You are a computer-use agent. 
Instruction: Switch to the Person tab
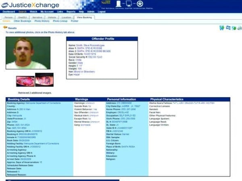tap(8, 17)
